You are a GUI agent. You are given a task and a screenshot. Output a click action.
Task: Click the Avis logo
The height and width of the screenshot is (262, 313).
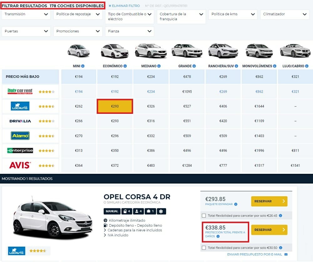[x=20, y=165]
